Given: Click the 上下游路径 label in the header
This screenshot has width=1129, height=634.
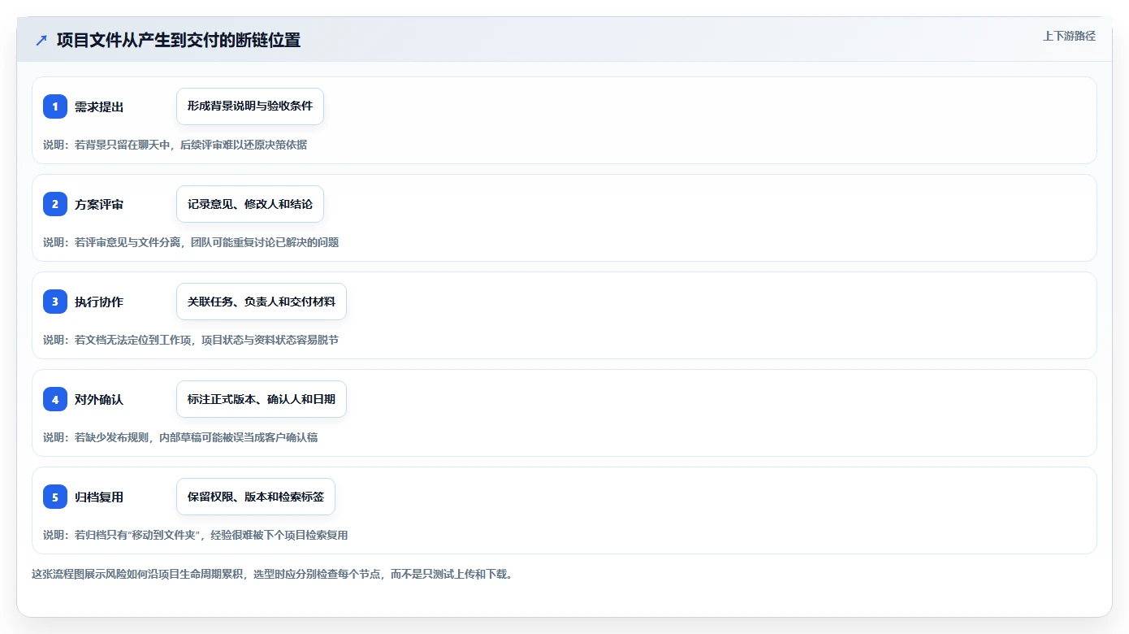Looking at the screenshot, I should click(1069, 36).
